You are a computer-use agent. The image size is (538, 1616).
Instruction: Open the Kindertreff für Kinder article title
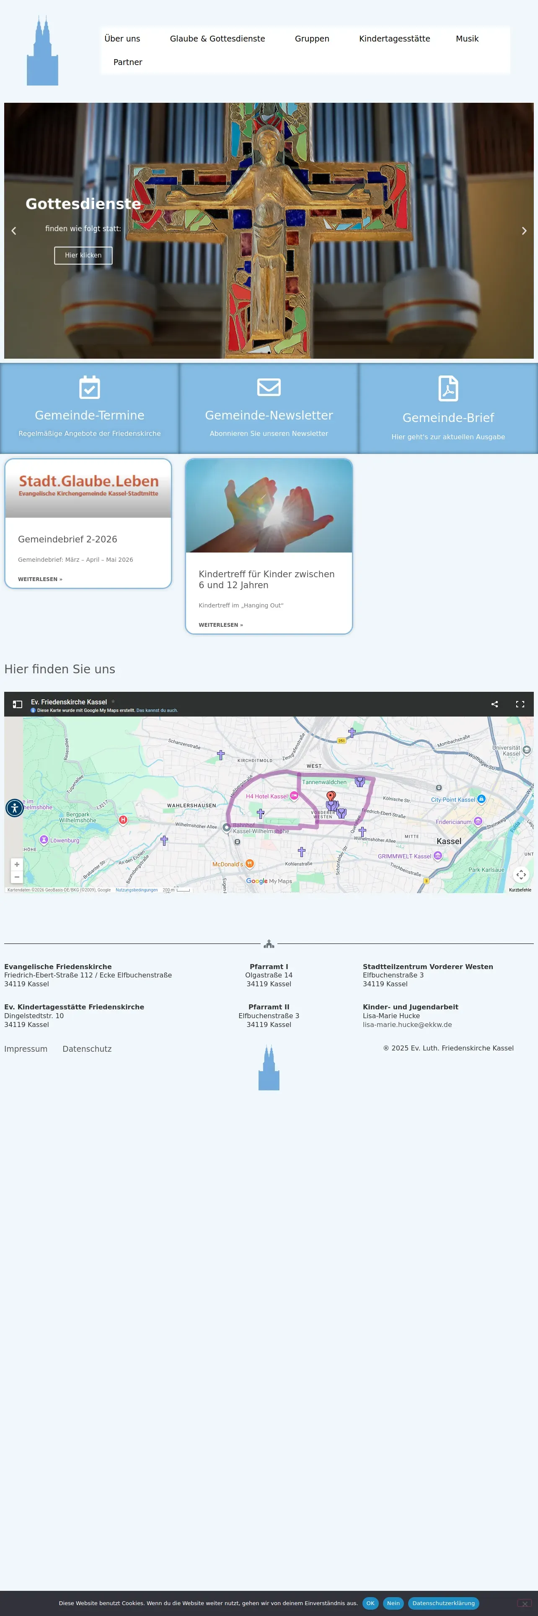[266, 580]
